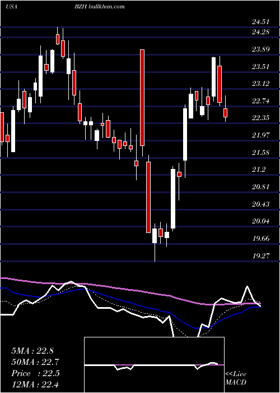Click the 23.89 price label
This screenshot has width=280, height=393.
261,49
